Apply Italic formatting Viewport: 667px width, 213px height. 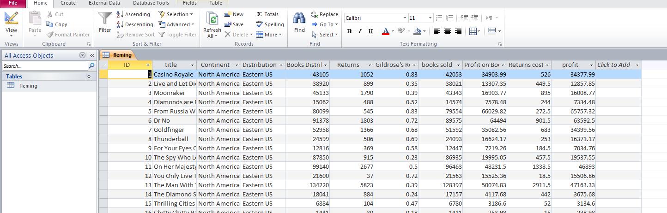(360, 31)
